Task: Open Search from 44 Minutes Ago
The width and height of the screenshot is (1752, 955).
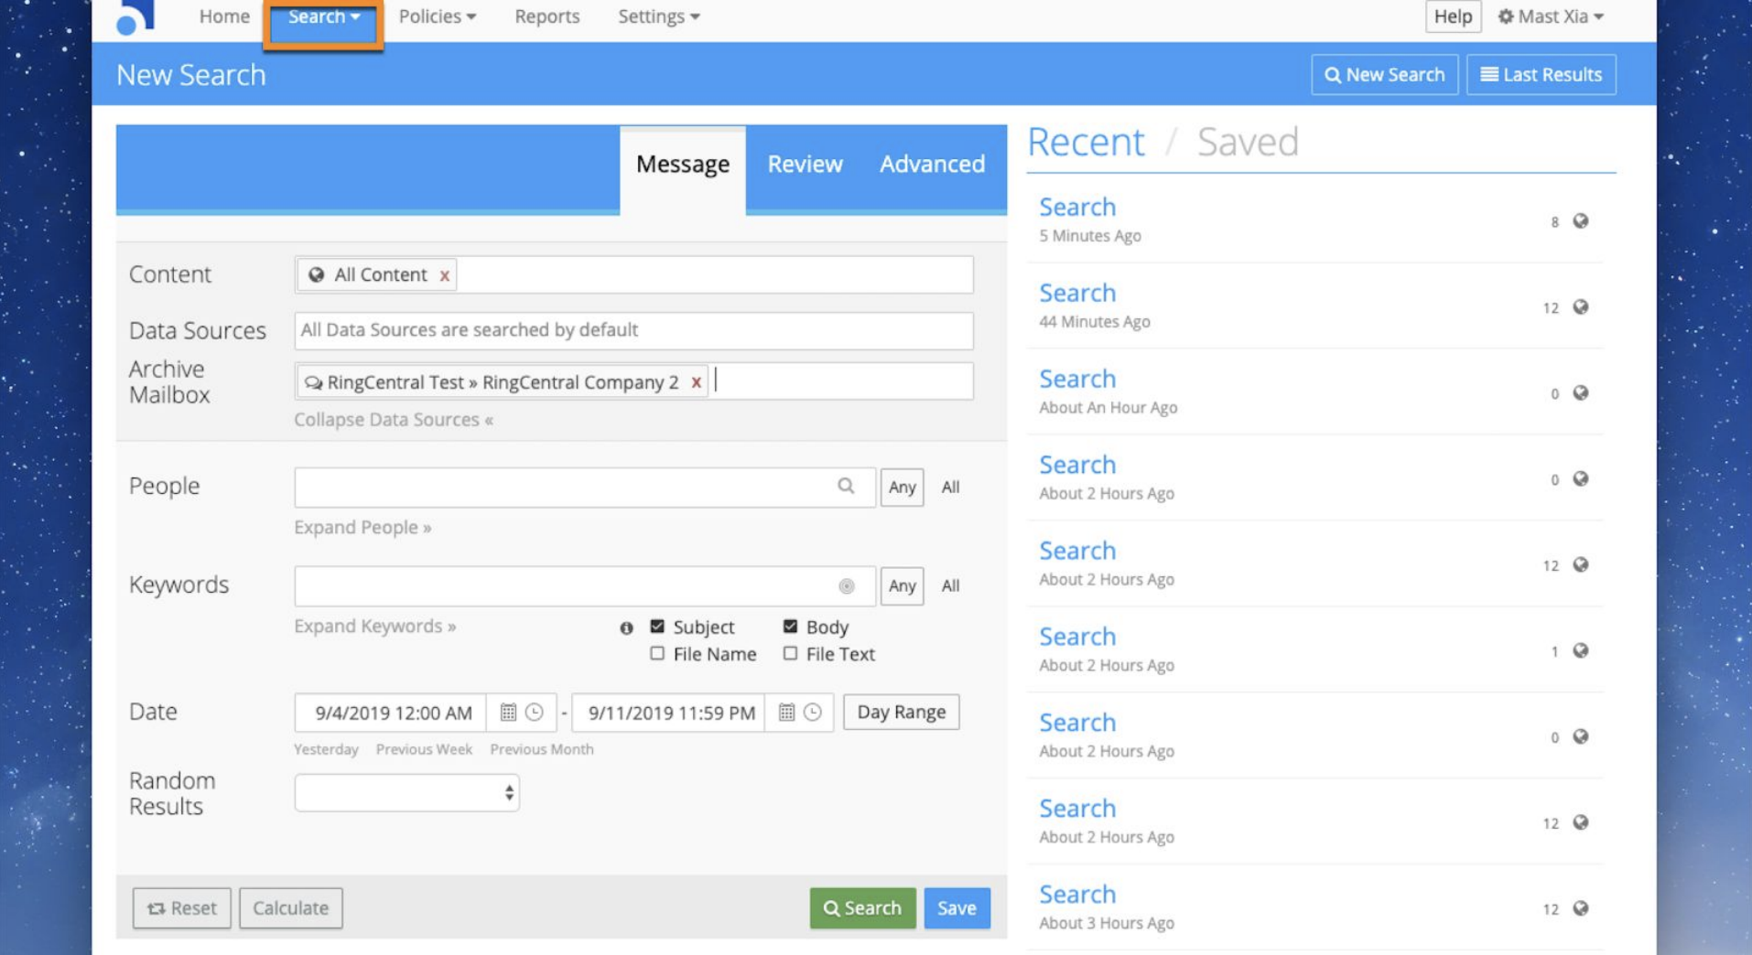Action: [x=1077, y=294]
